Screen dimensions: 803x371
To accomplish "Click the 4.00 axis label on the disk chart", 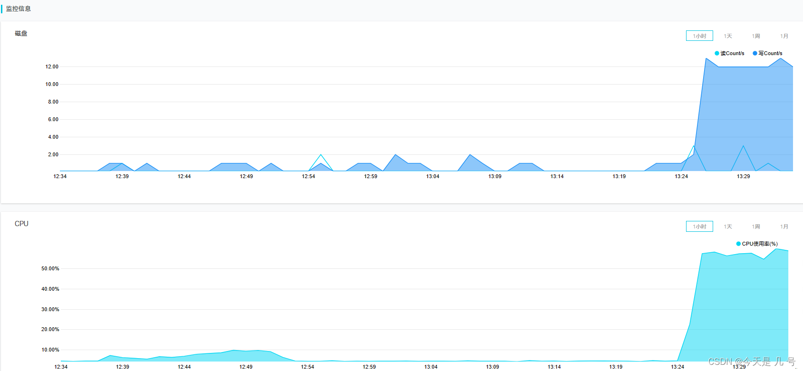I will (53, 137).
